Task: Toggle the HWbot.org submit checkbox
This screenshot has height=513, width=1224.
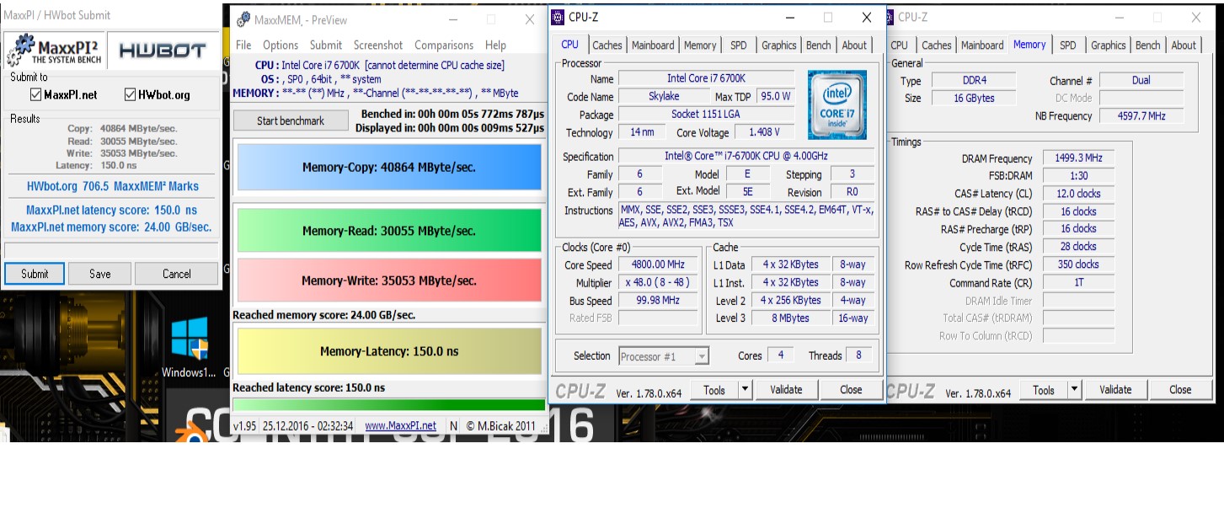Action: click(x=131, y=94)
